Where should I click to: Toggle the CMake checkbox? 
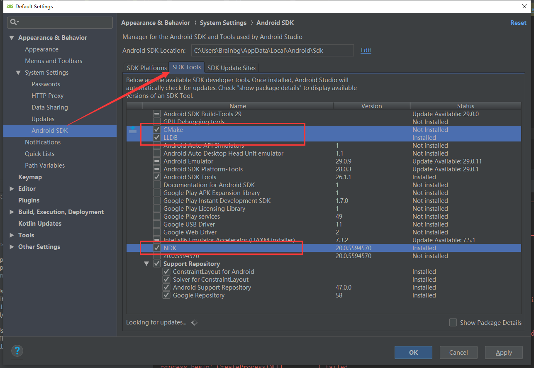click(x=157, y=130)
